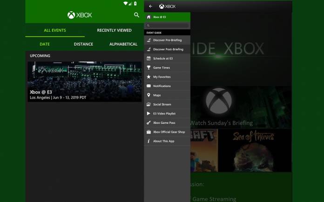324x202 pixels.
Task: Tap the search magnifier in the green Xbox header
Action: tap(136, 15)
